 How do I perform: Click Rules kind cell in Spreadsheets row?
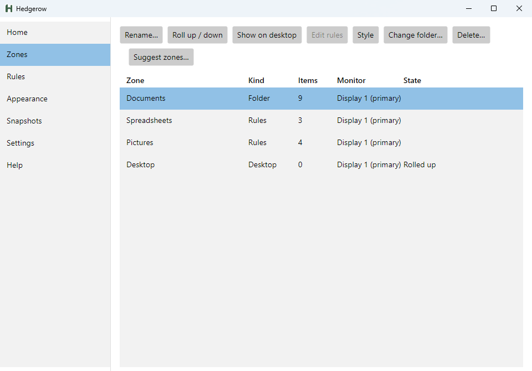click(257, 120)
